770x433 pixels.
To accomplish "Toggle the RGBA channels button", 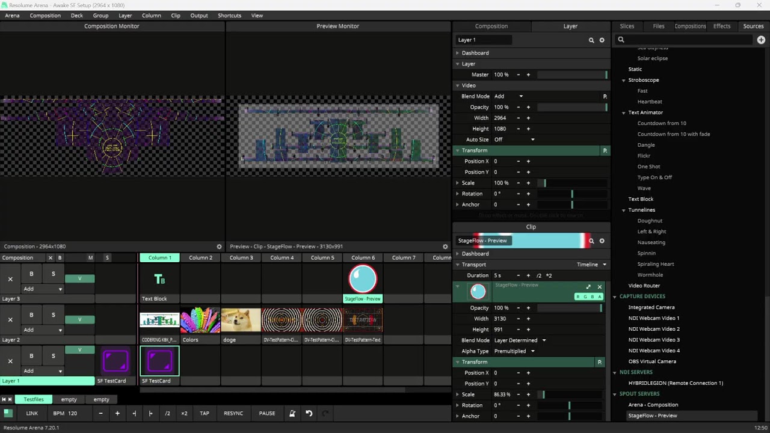I will pos(589,296).
